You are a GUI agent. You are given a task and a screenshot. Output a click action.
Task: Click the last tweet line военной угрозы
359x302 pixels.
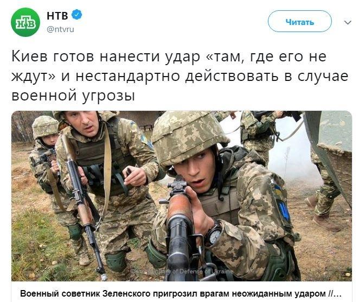coord(73,96)
